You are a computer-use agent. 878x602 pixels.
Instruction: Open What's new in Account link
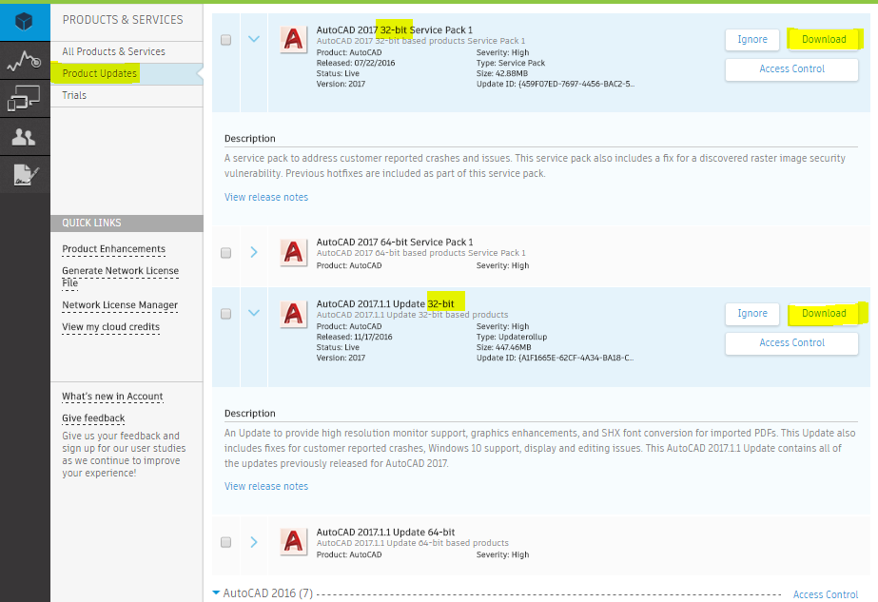pos(112,396)
